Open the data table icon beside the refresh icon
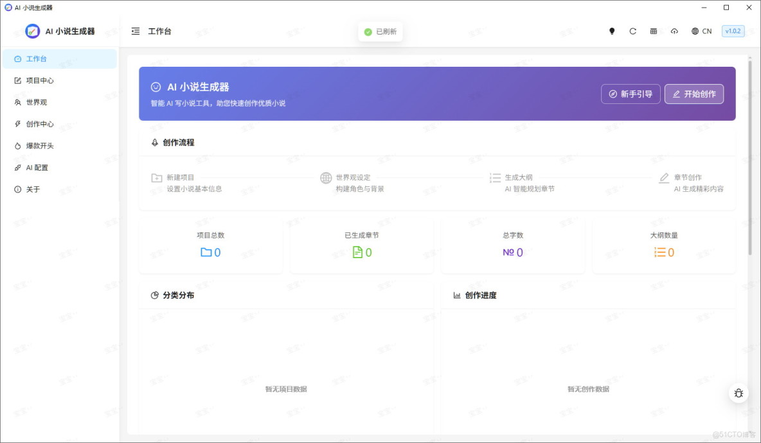The height and width of the screenshot is (443, 761). point(653,31)
